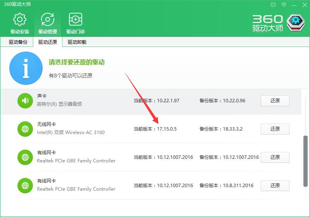Click the 有8个驱动可以还原 text
310x217 pixels.
pyautogui.click(x=71, y=76)
